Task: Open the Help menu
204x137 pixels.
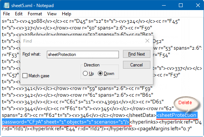Action: 66,14
